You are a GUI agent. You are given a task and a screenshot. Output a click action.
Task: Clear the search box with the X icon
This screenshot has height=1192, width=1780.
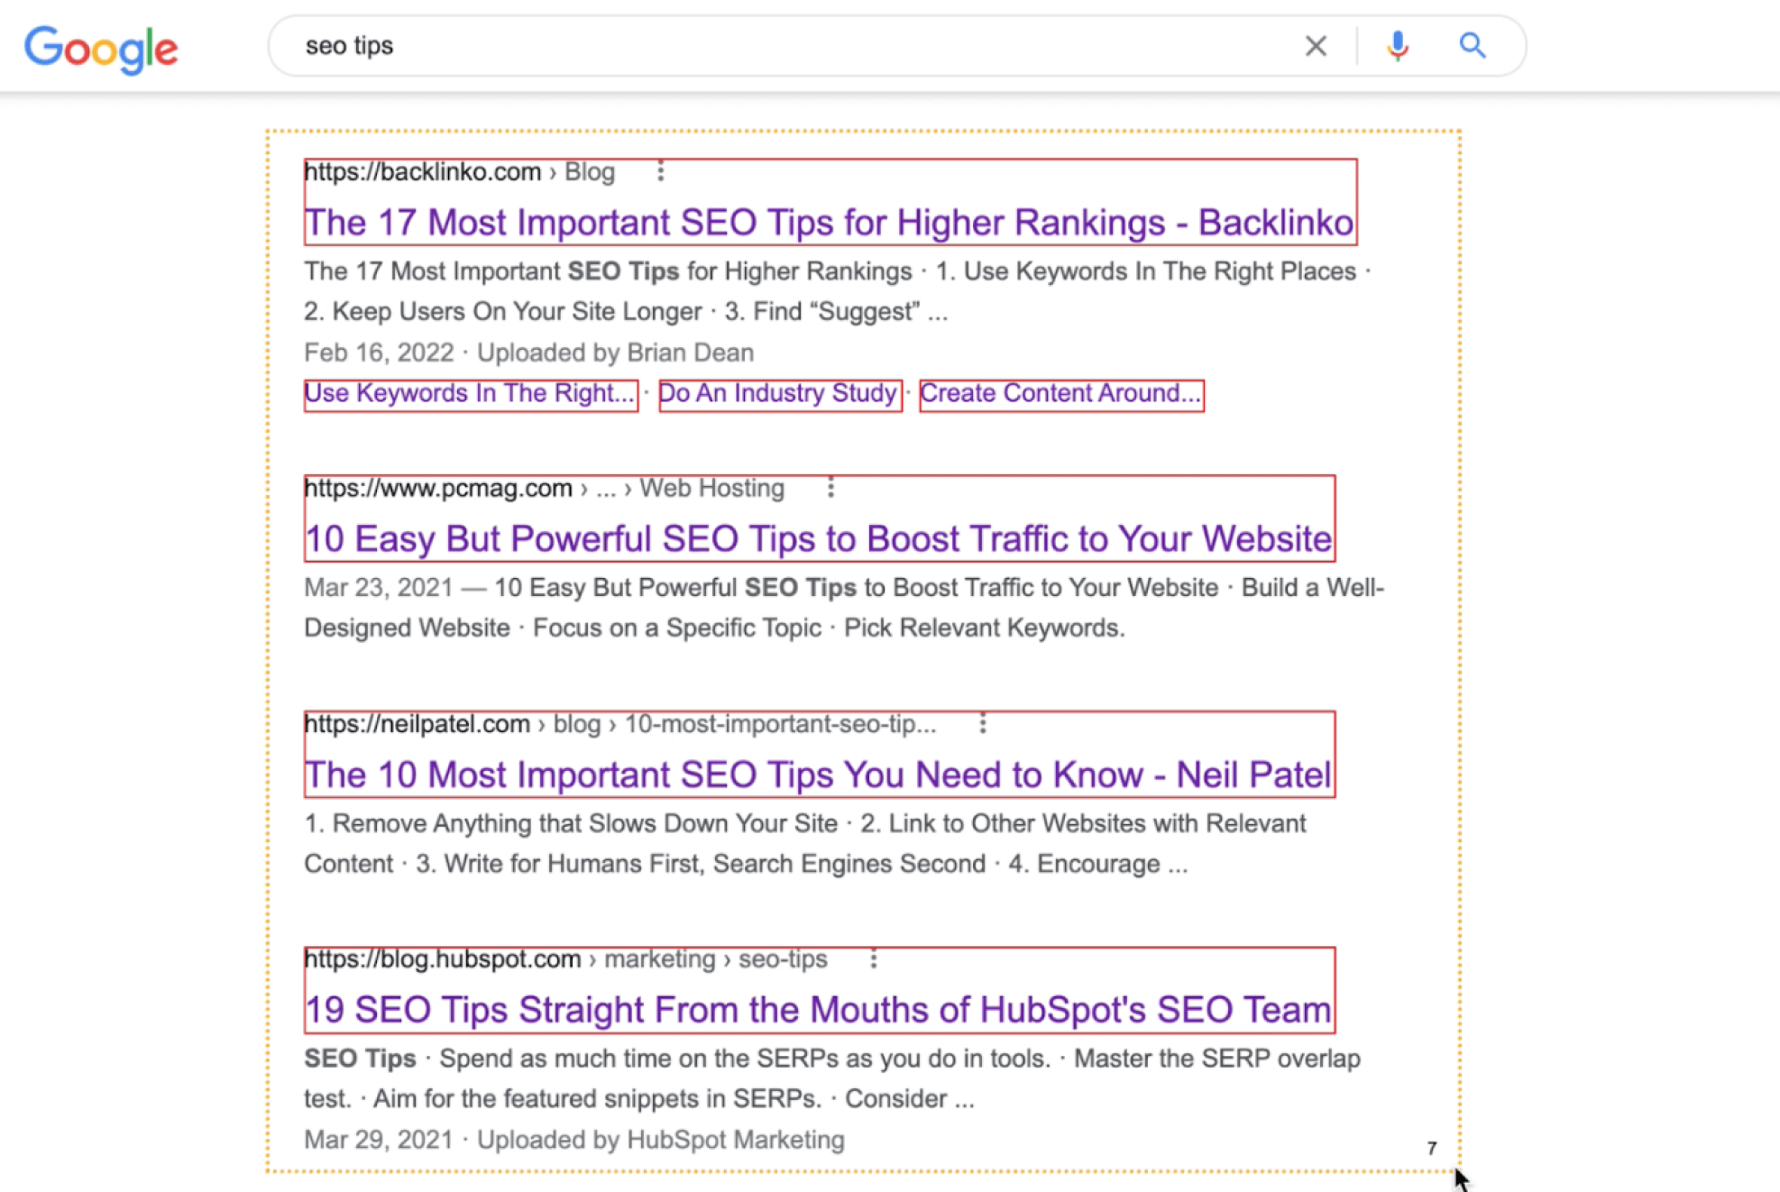click(1316, 46)
